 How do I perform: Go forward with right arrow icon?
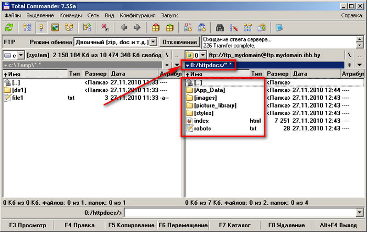(x=137, y=28)
